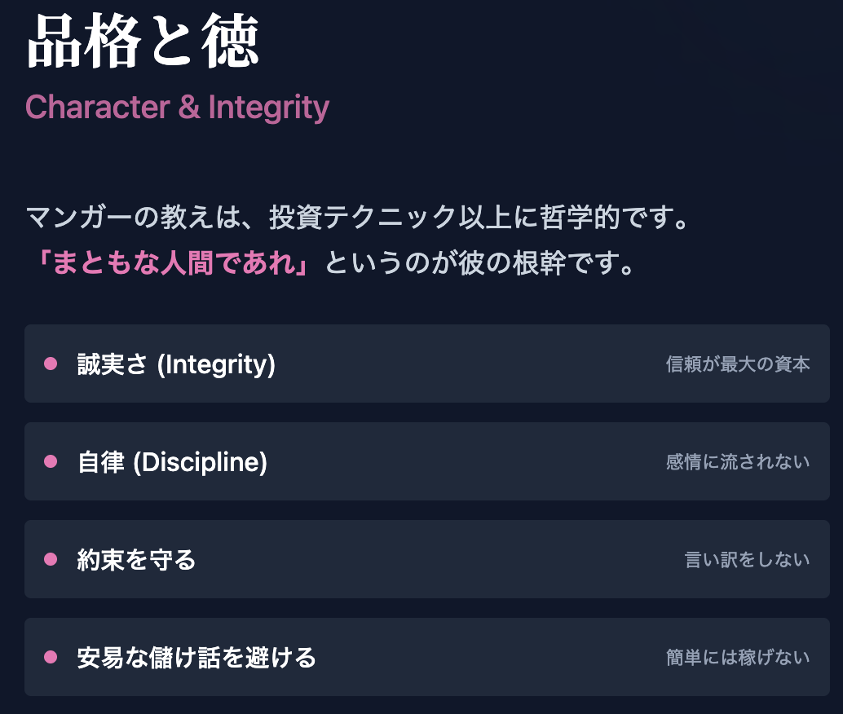The image size is (843, 714).
Task: Click the bullet dot before 安易な儲け話を避ける
Action: [x=51, y=657]
